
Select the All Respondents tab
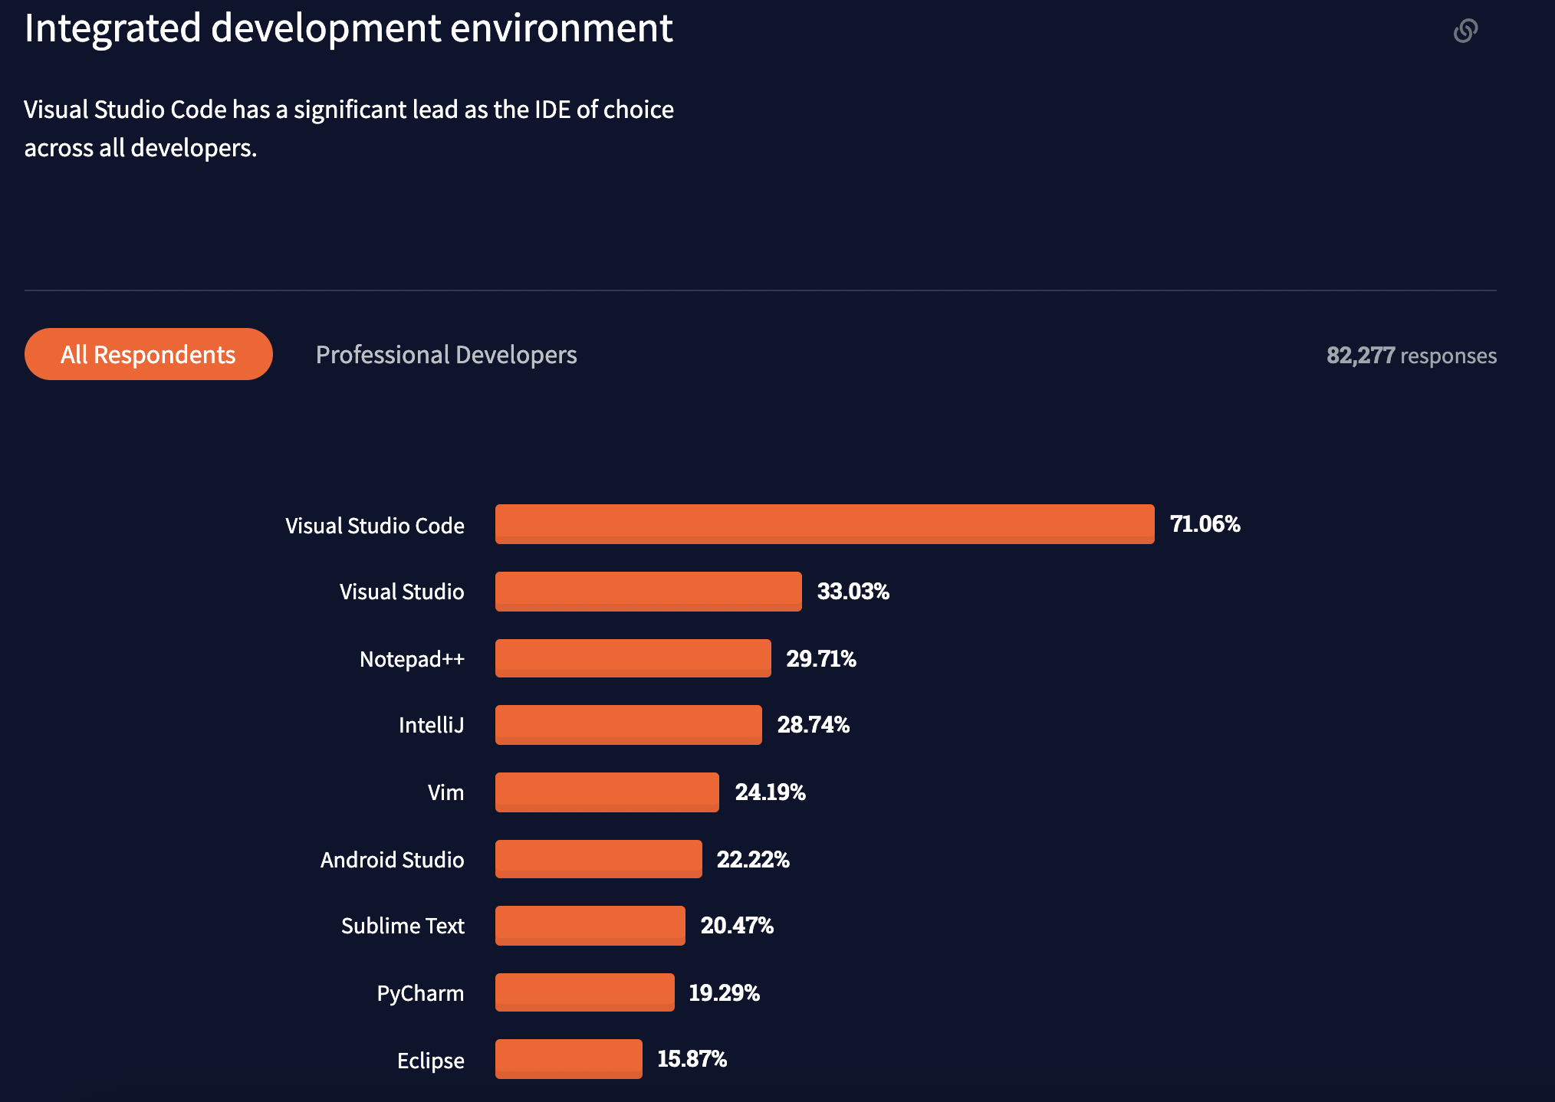(149, 354)
